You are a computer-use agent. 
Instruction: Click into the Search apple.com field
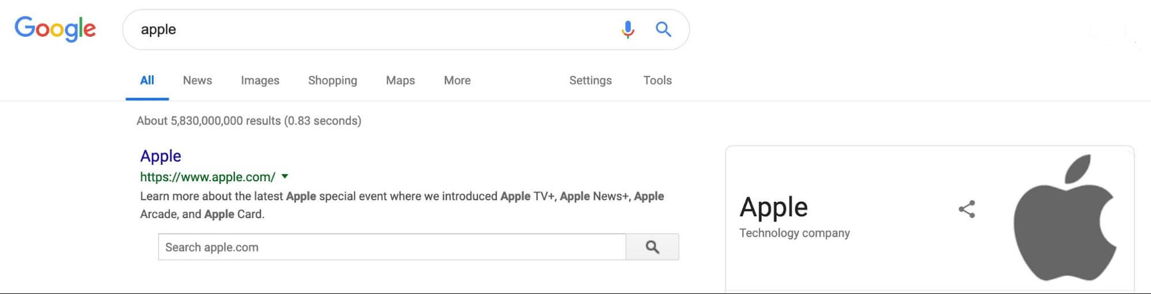coord(392,247)
